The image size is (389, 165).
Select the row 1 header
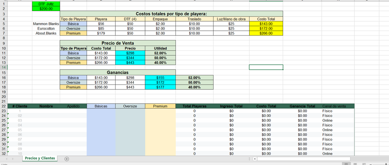(x=4, y=4)
